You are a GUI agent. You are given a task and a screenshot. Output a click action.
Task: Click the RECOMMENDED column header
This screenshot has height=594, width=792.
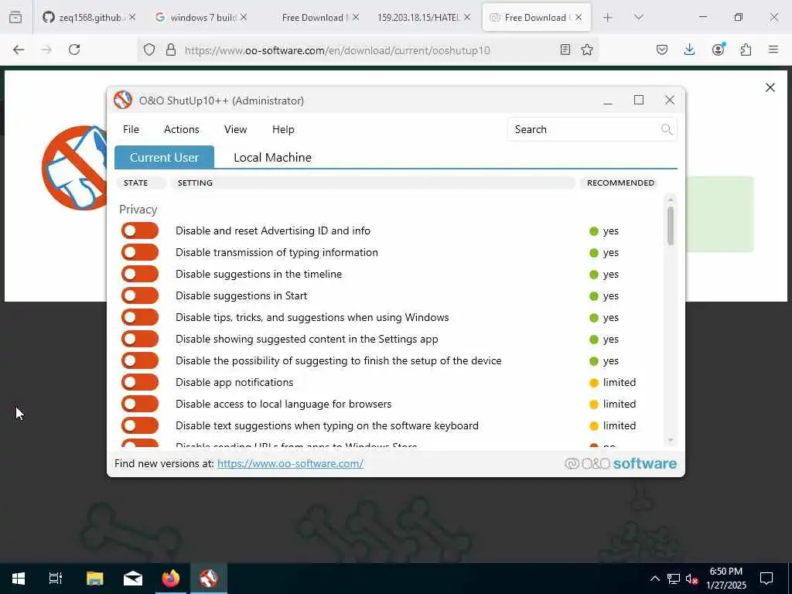point(620,183)
